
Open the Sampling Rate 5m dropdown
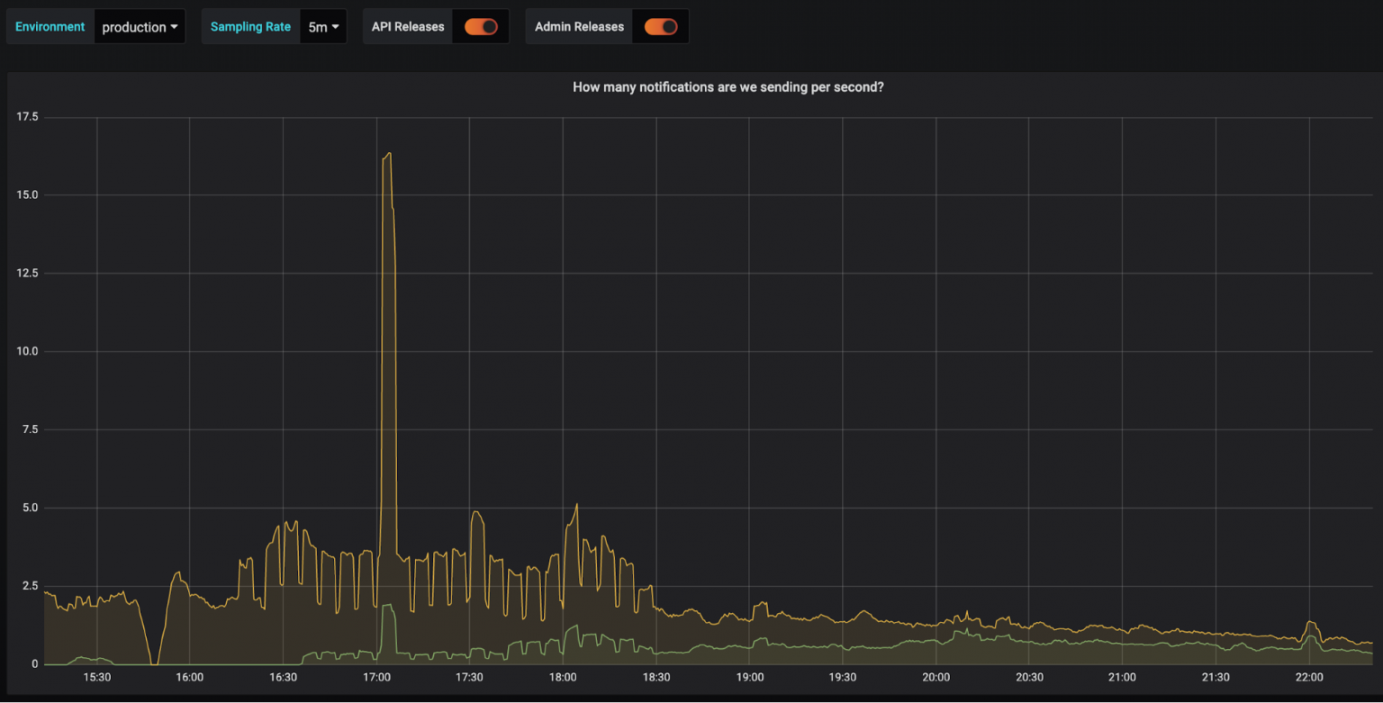323,27
